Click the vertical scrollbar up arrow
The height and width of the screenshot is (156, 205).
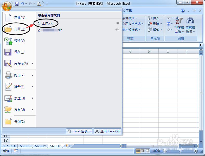201,53
